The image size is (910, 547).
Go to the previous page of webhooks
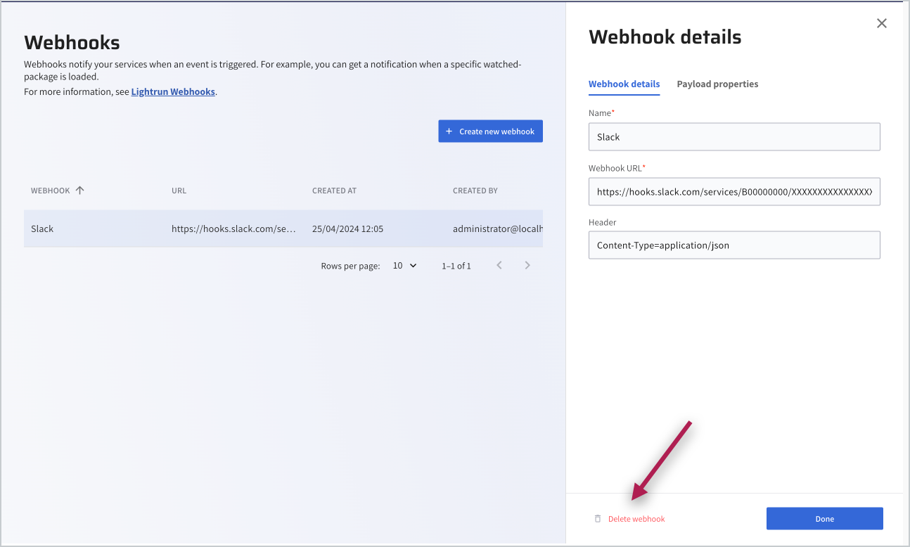coord(499,266)
